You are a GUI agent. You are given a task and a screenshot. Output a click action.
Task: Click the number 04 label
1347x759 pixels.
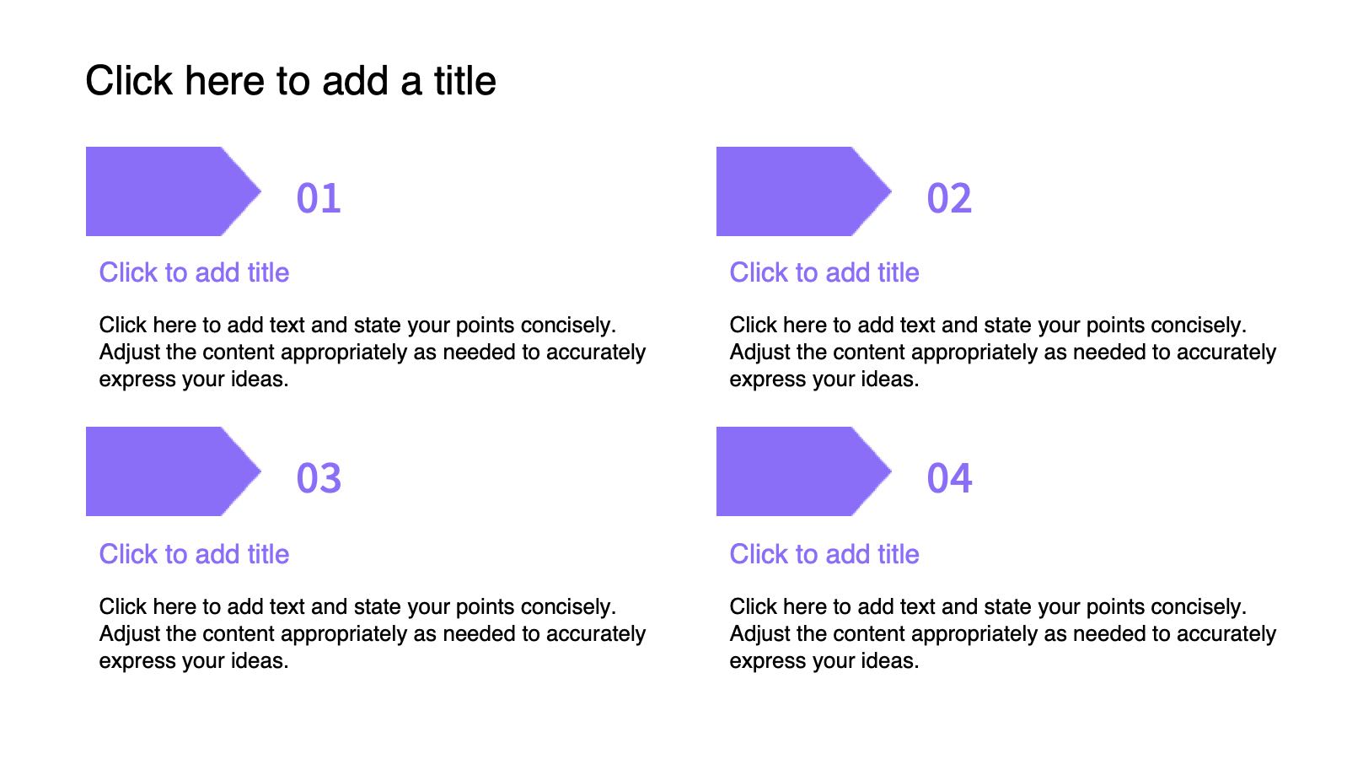pos(949,479)
